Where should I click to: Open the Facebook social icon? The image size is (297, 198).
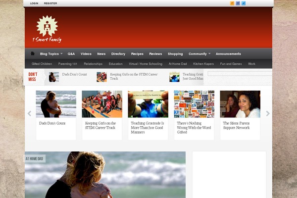point(238,3)
